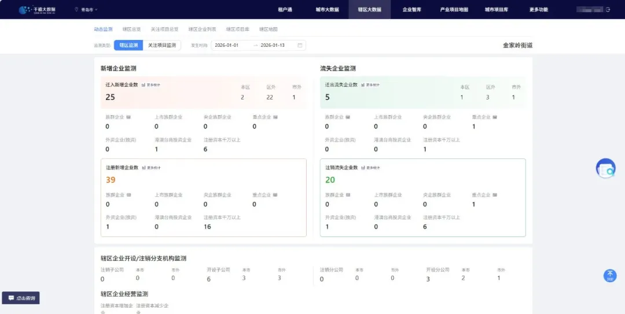Click list icon beside 重点企业 in 注册新增
The height and width of the screenshot is (314, 625).
click(x=275, y=195)
